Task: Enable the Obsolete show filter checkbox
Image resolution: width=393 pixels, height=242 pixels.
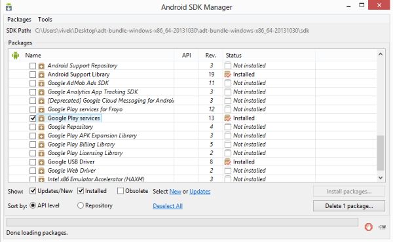Action: [121, 191]
